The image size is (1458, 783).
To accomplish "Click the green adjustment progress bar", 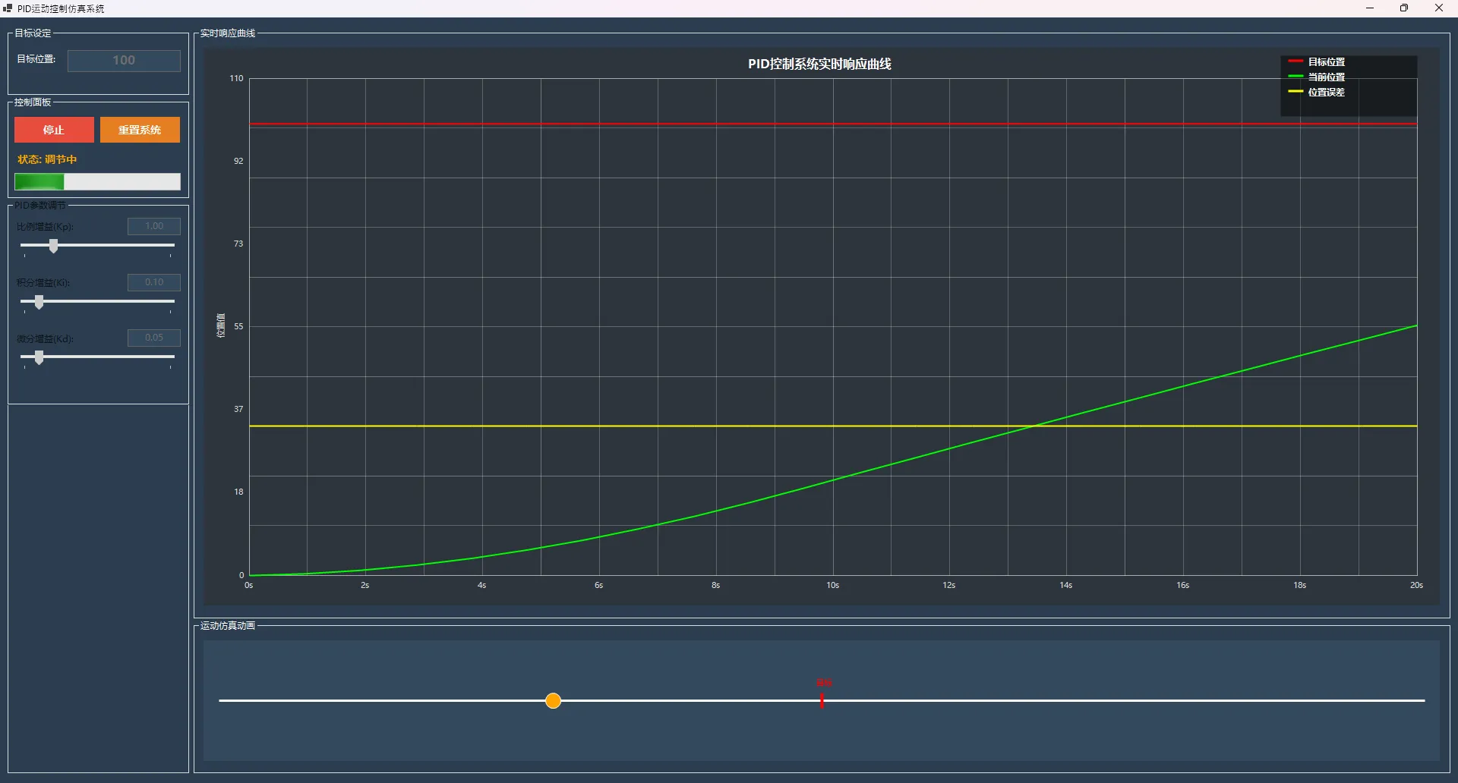I will pyautogui.click(x=97, y=182).
